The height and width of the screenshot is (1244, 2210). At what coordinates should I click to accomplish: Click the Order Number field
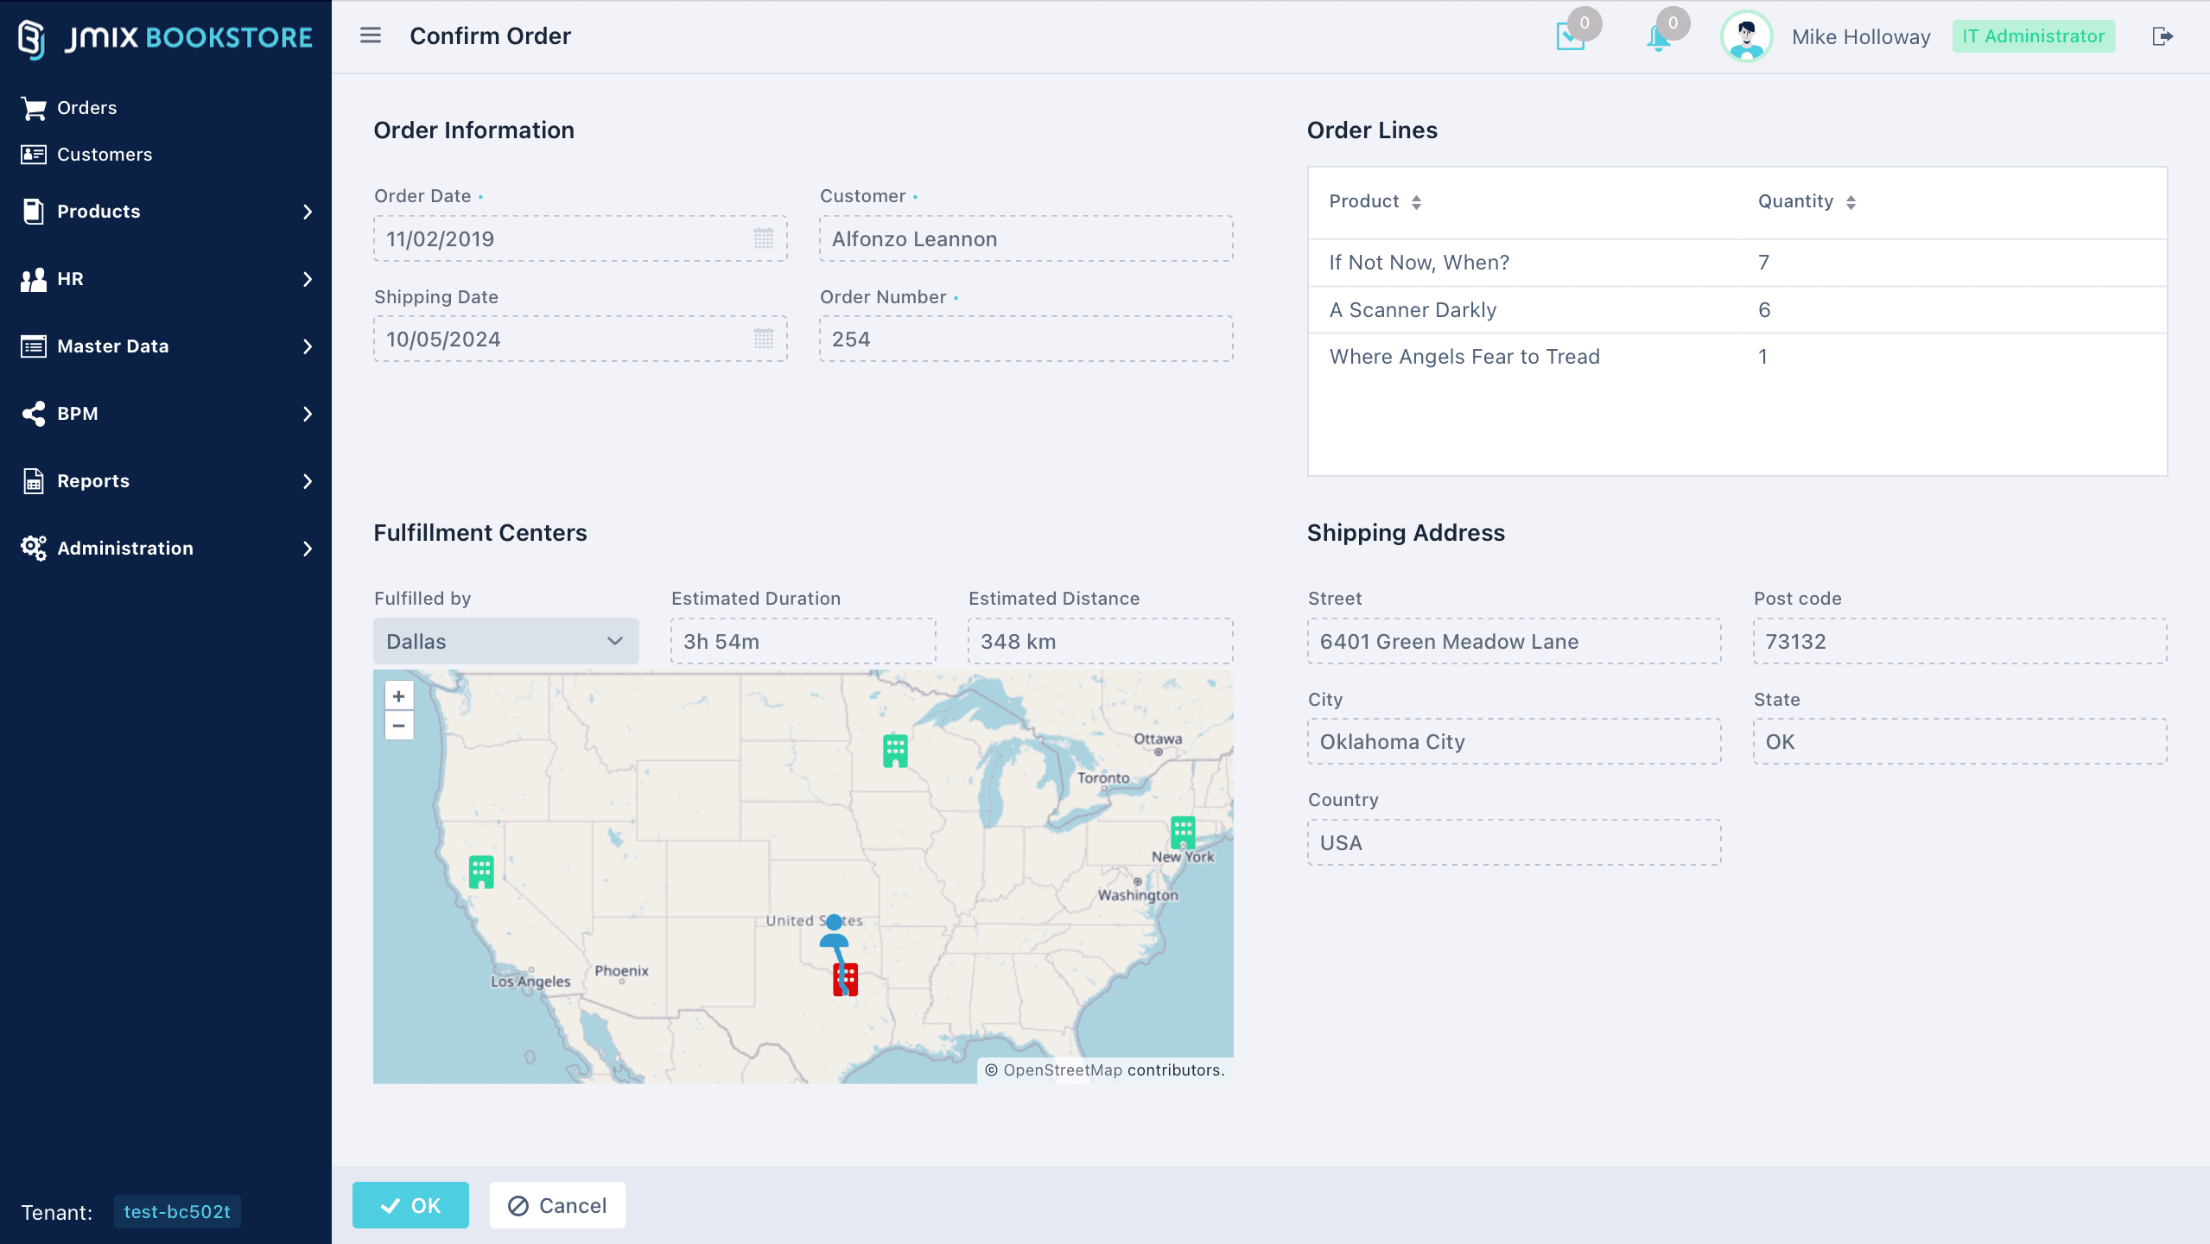[x=1026, y=339]
